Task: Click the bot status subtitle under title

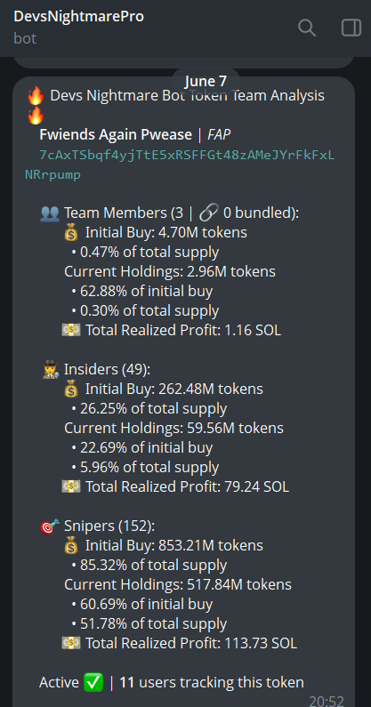Action: (25, 38)
